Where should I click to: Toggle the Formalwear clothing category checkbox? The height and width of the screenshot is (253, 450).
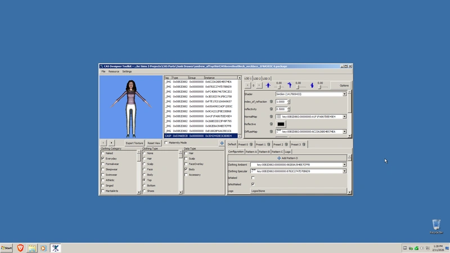103,164
